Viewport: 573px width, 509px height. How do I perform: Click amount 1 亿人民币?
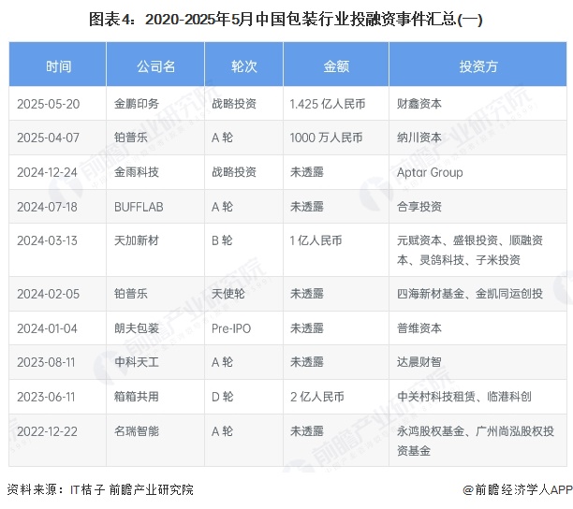[316, 240]
